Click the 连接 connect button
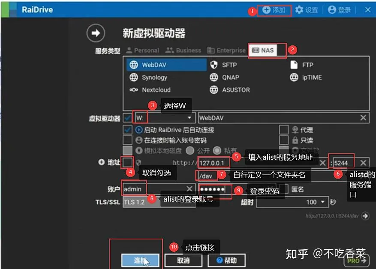The width and height of the screenshot is (376, 269). 140,260
